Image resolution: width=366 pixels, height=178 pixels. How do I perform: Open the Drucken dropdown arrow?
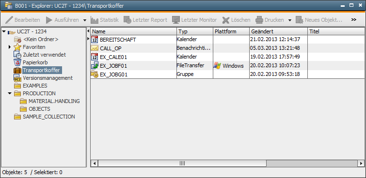[290, 20]
